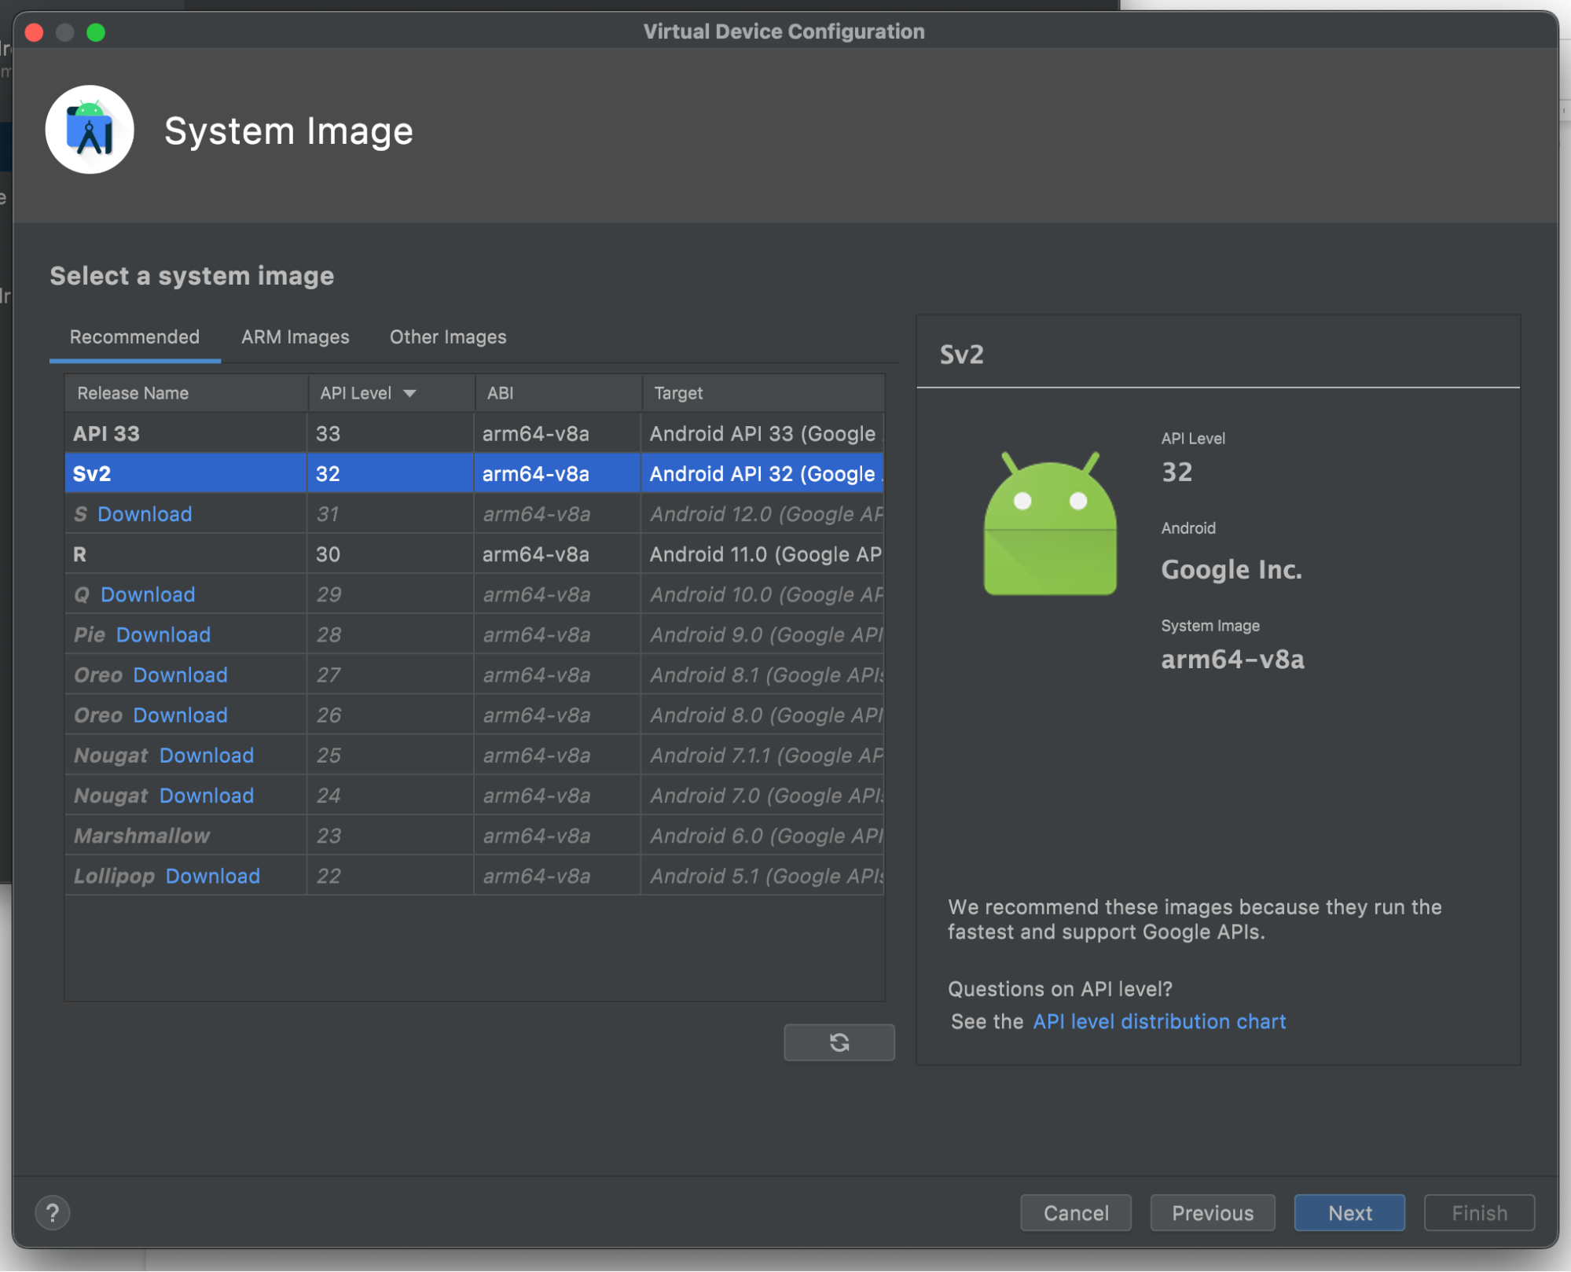This screenshot has width=1571, height=1272.
Task: Open the API level distribution chart
Action: (x=1158, y=1021)
